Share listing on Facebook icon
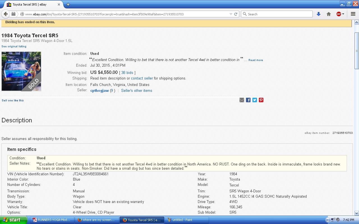 coord(248,100)
